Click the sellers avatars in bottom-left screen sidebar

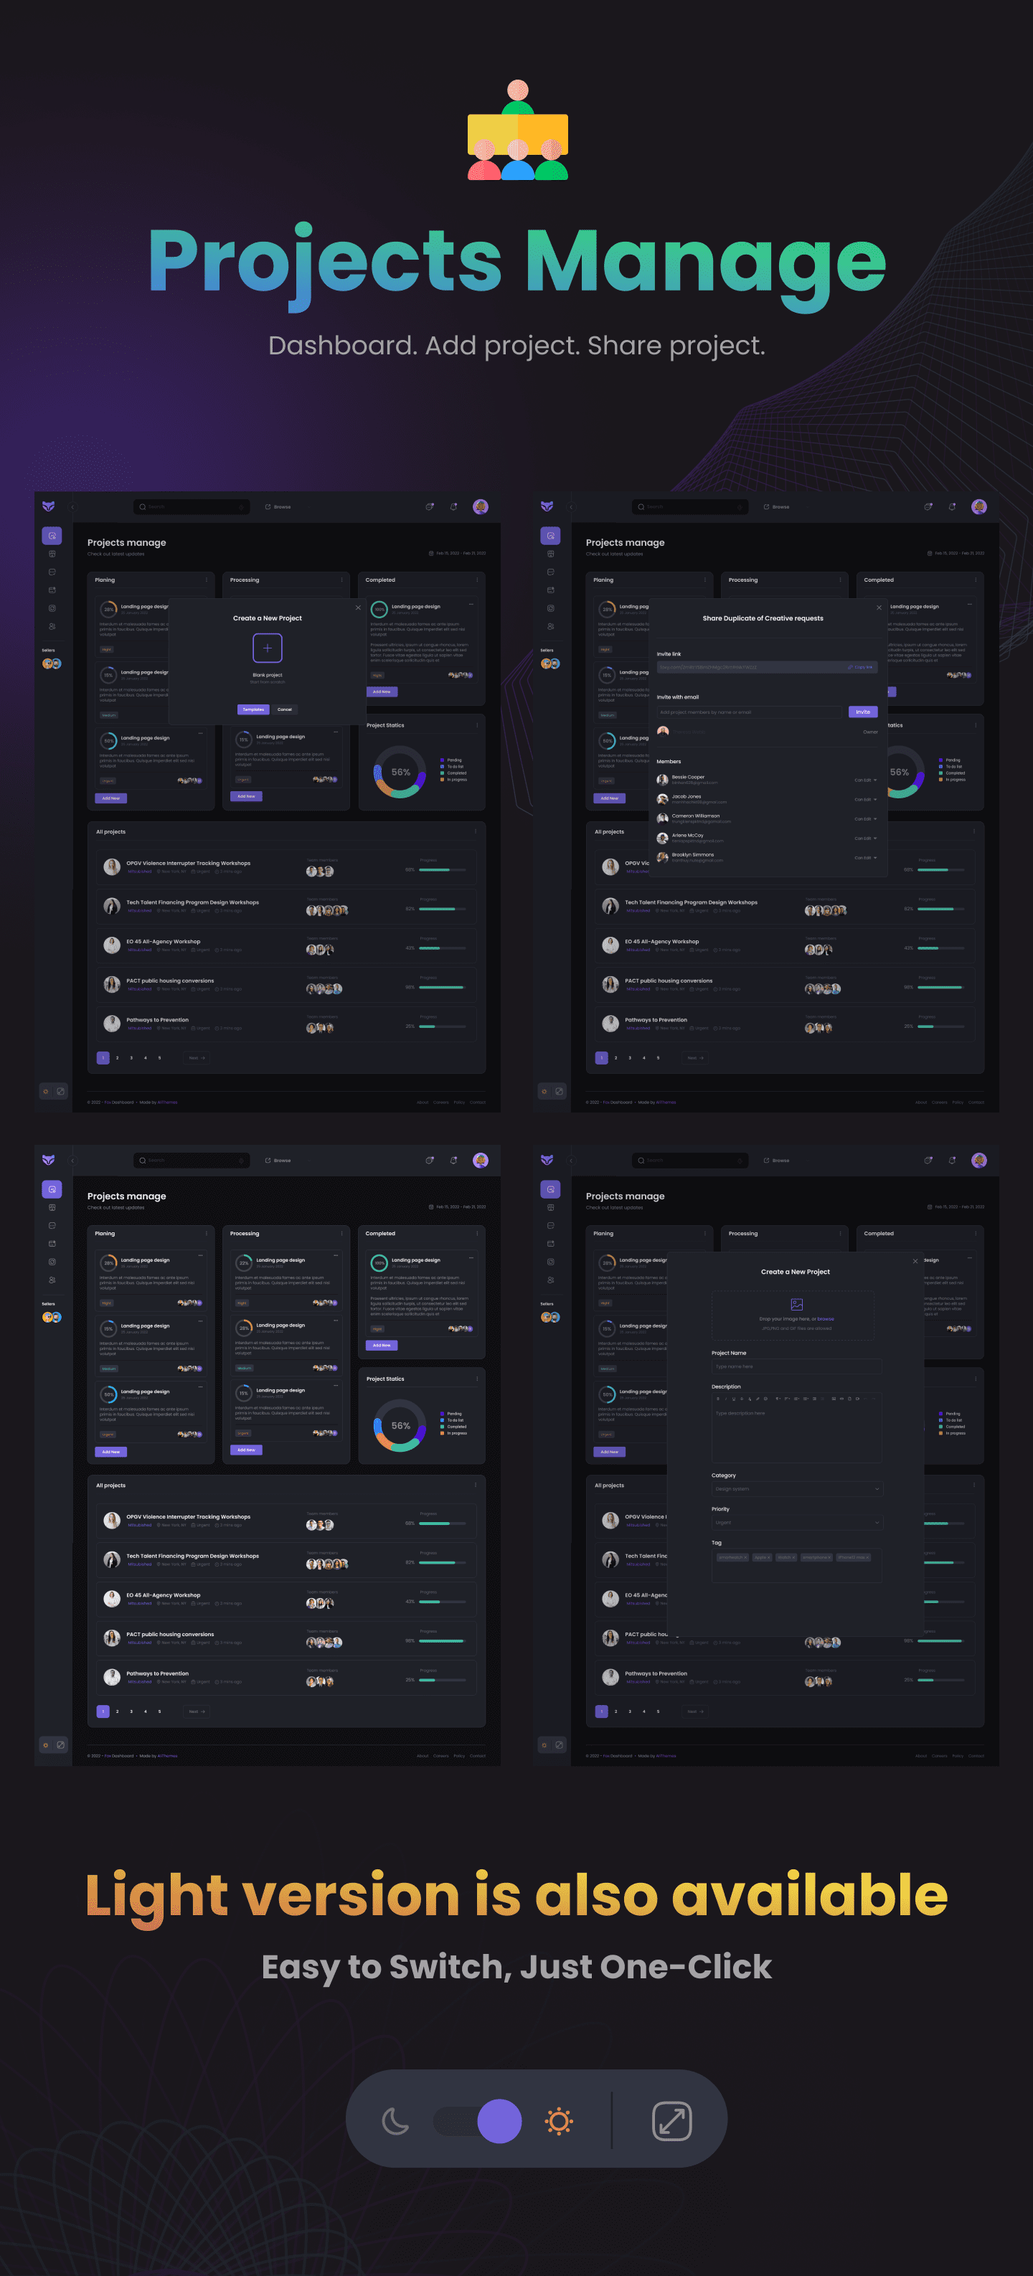tap(51, 1318)
